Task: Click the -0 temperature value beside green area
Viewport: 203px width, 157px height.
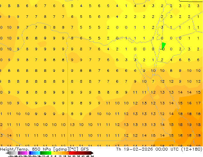Action: 162,49
